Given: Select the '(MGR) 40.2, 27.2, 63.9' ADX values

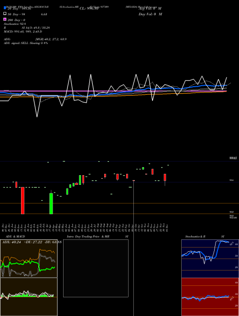Looking at the screenshot, I should [51, 39].
